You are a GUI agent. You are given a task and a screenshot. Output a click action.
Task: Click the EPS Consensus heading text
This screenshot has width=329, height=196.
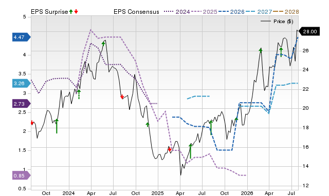[136, 12]
